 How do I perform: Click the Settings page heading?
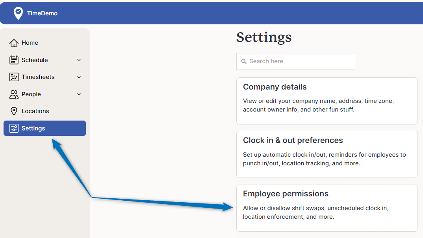264,37
